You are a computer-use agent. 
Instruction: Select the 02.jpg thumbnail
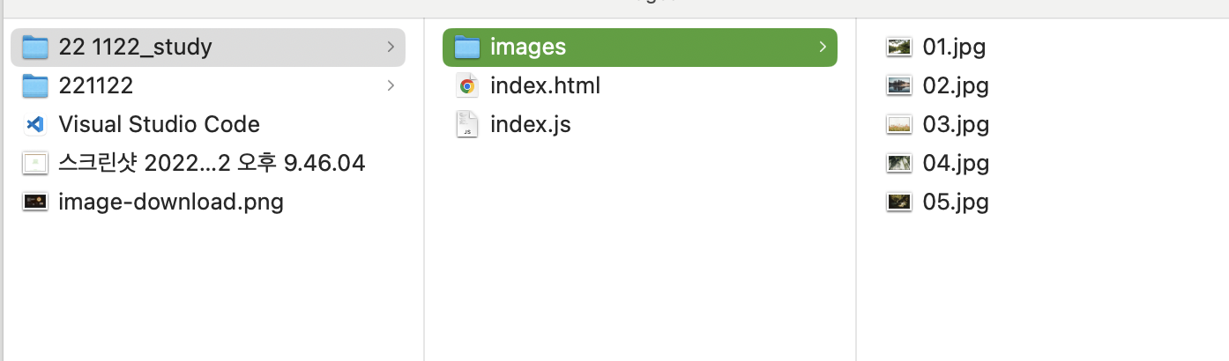[x=898, y=85]
